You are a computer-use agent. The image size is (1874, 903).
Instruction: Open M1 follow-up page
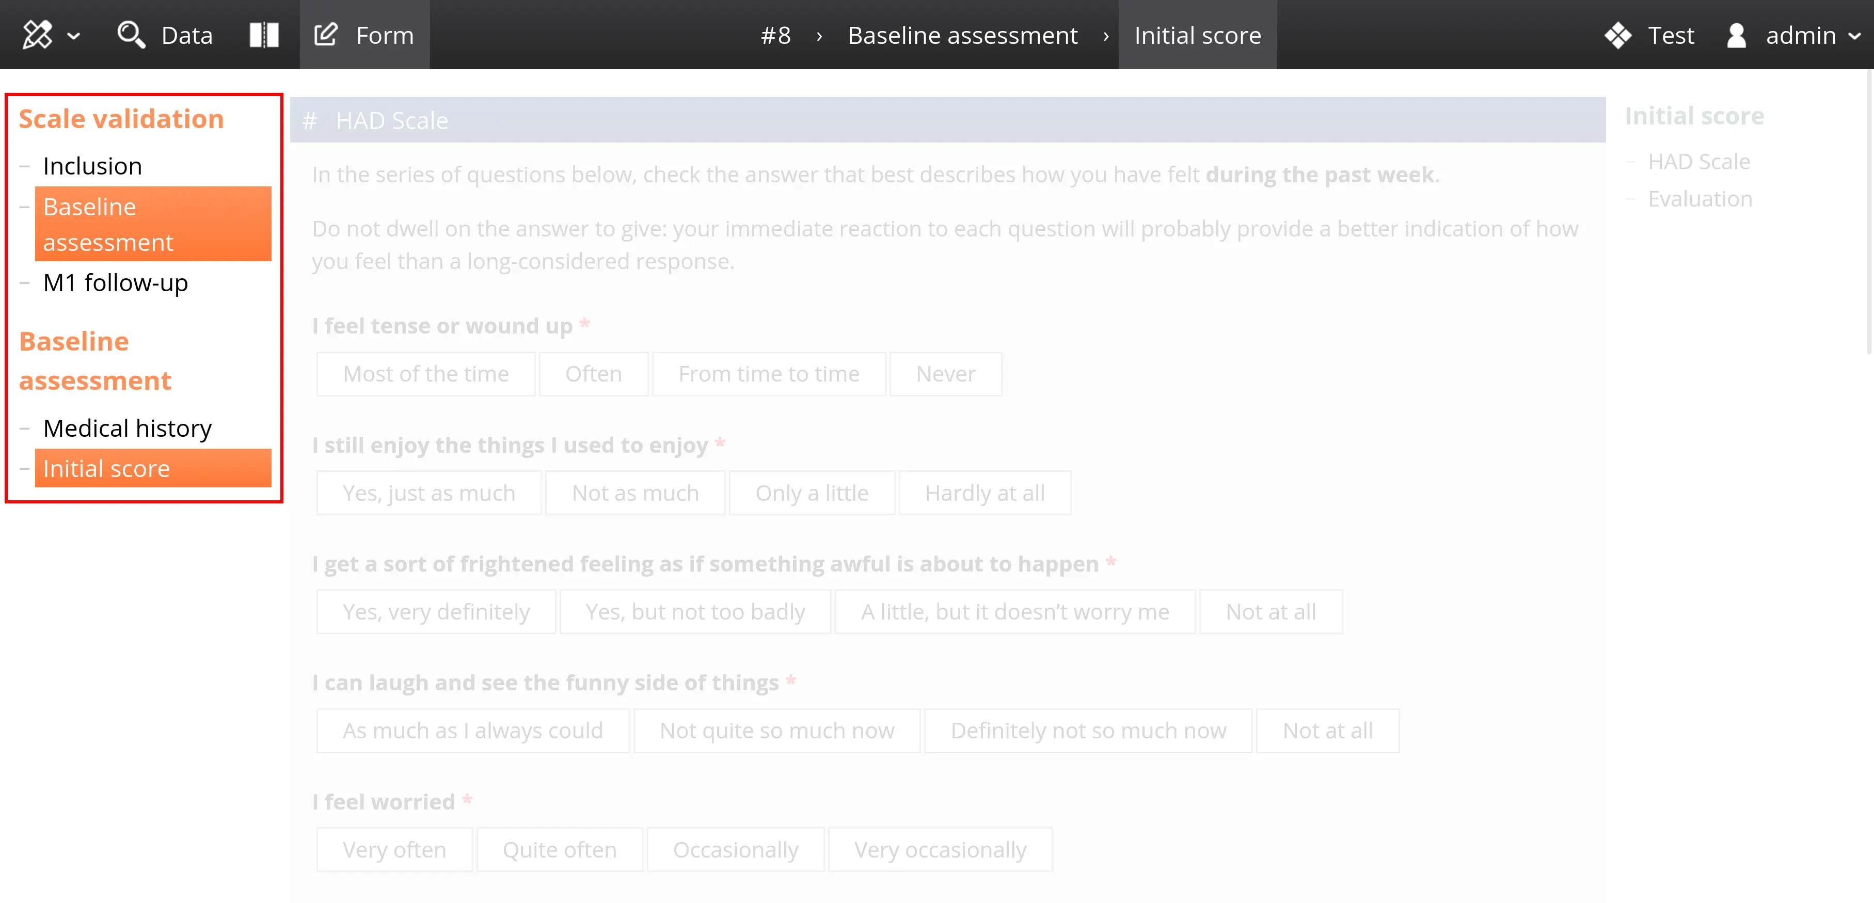[115, 282]
